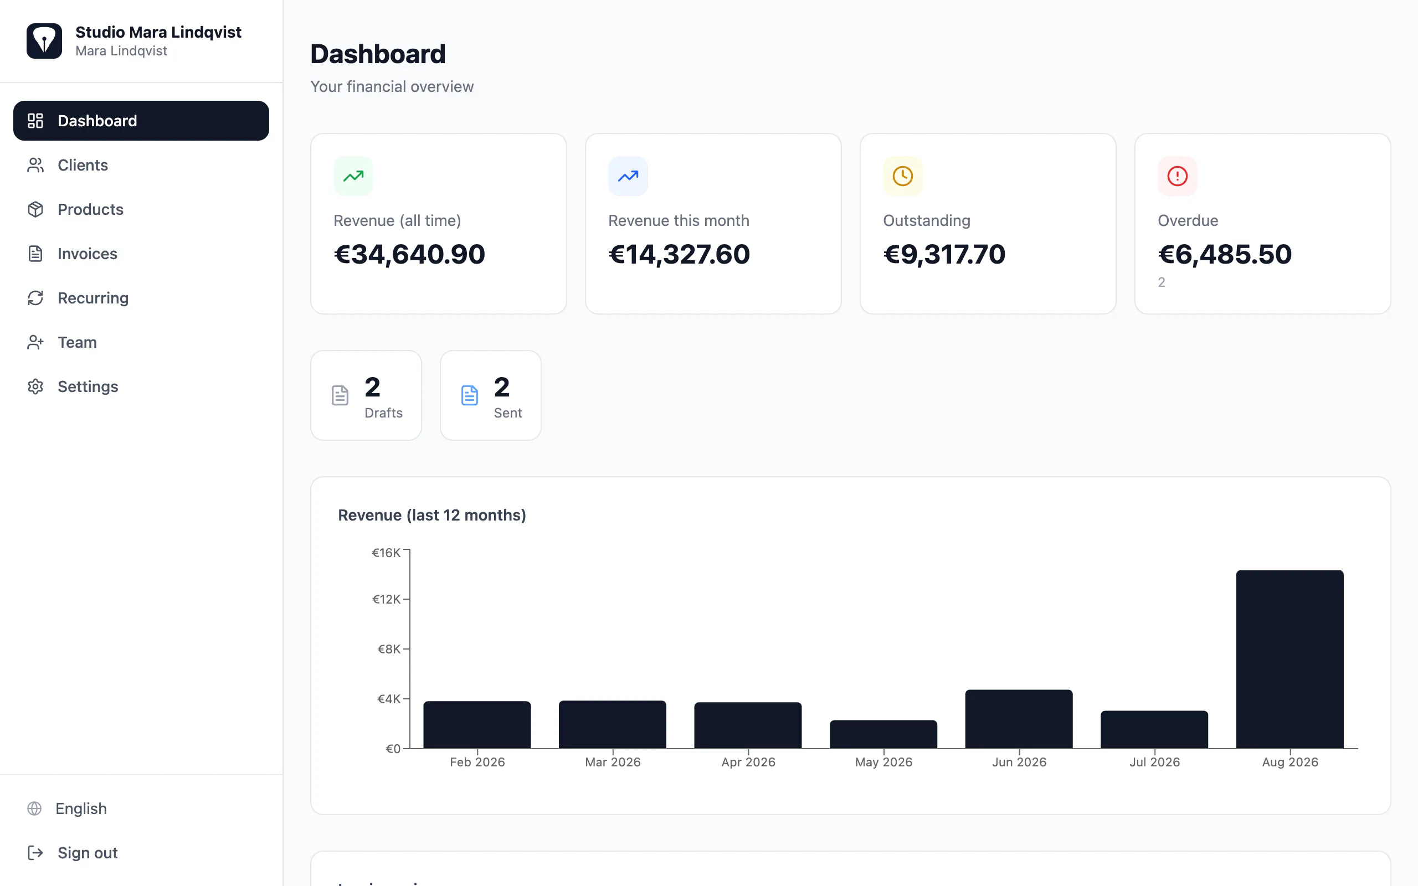The image size is (1418, 886).
Task: Click the Aug 2026 revenue bar
Action: 1289,659
